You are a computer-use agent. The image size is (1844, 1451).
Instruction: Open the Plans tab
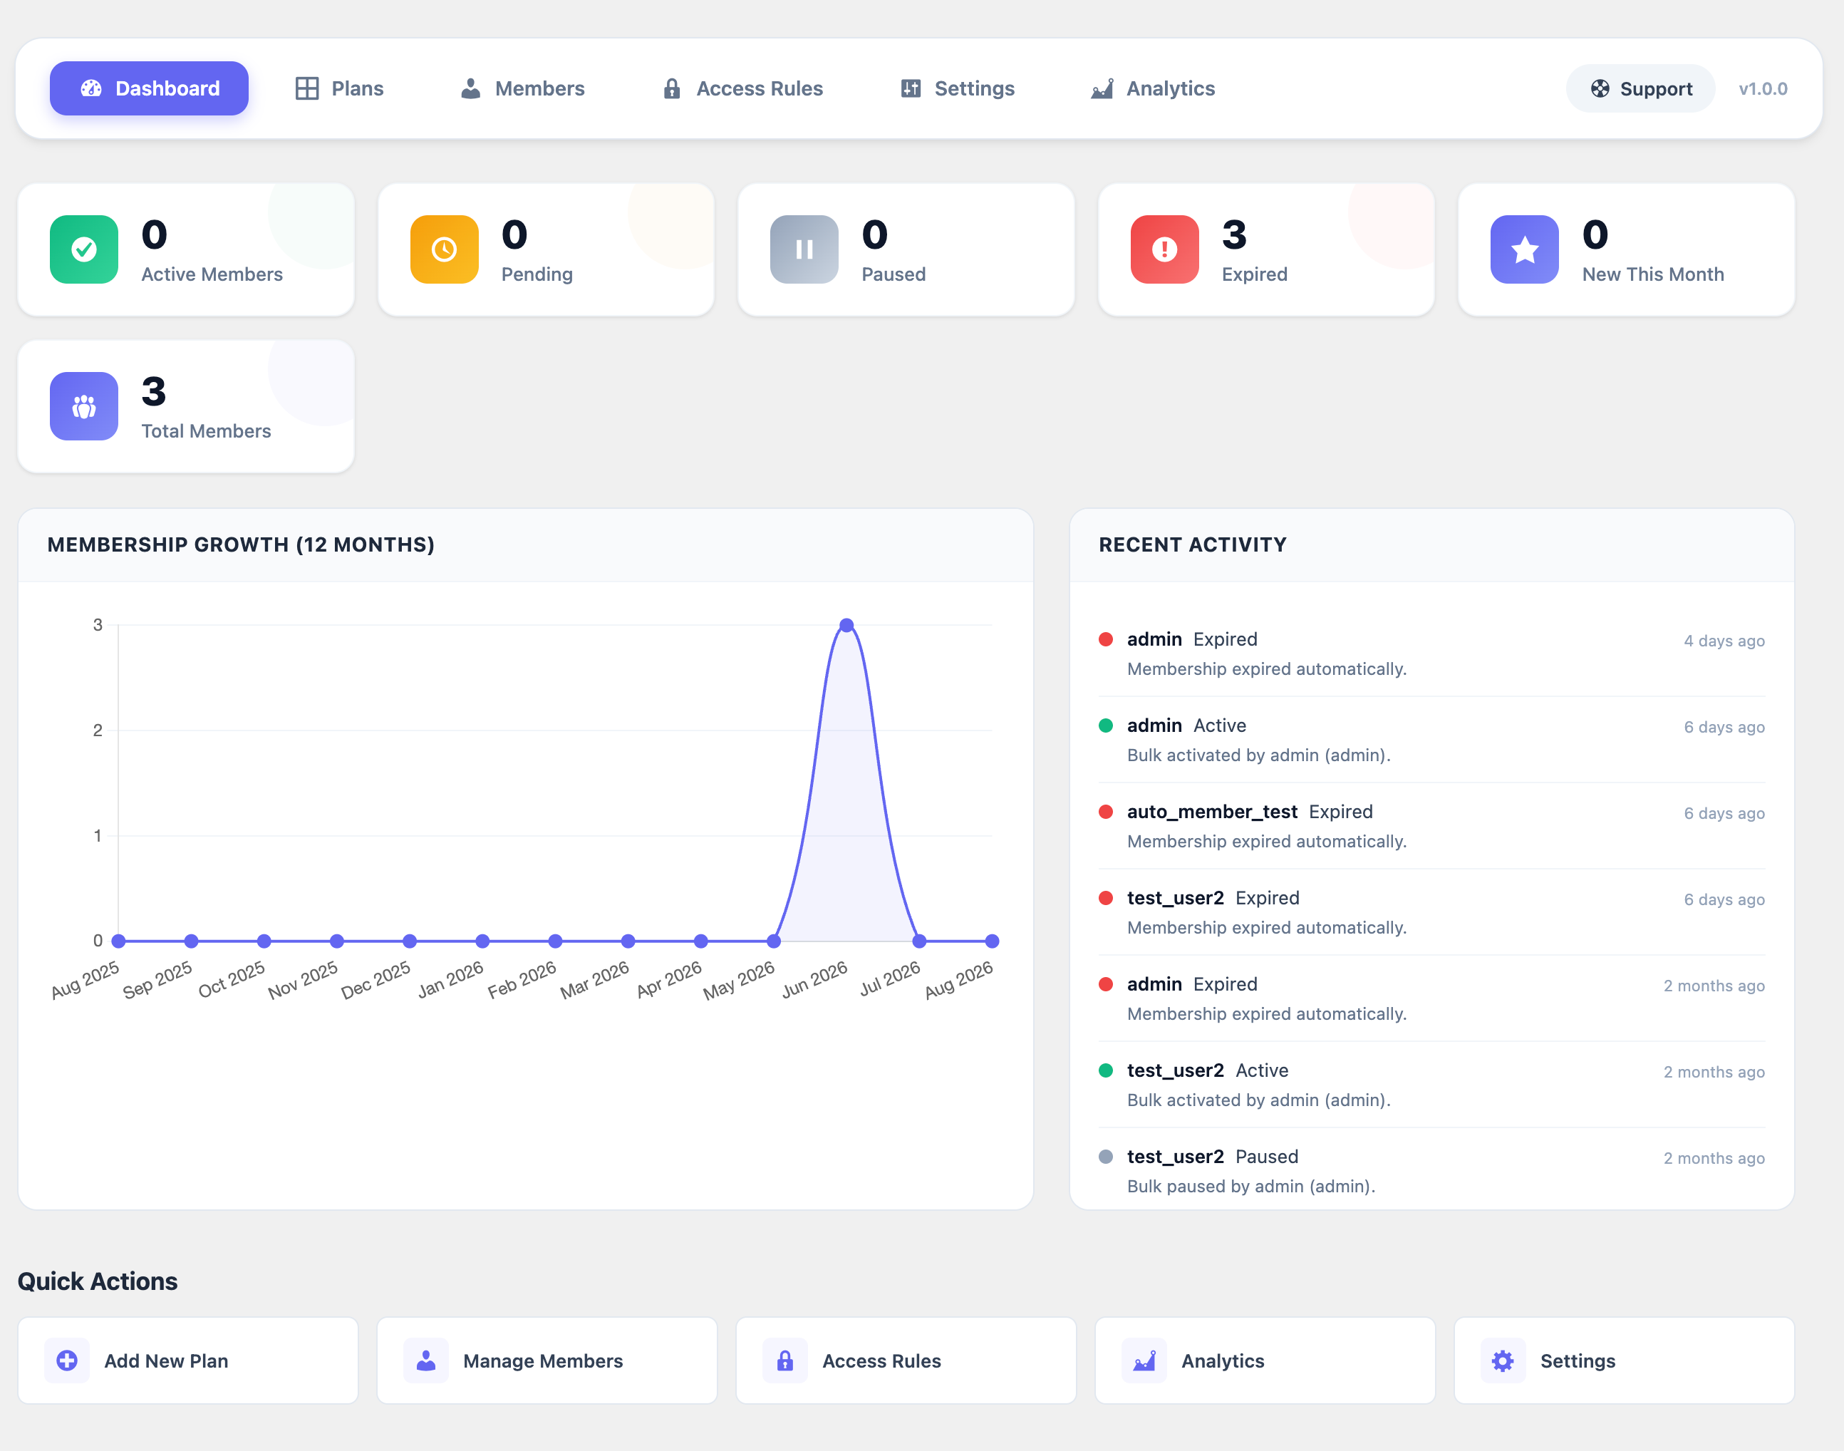point(339,88)
